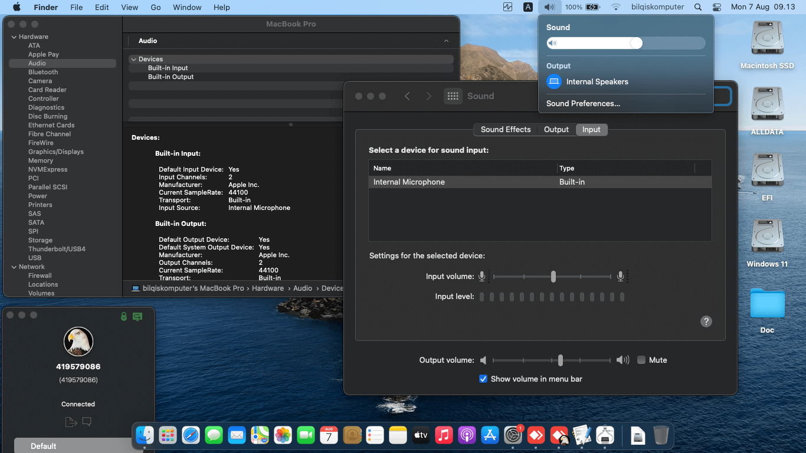The image size is (806, 453).
Task: Open Safari in the Dock
Action: tap(191, 435)
